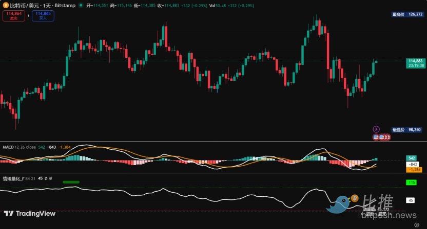The width and height of the screenshot is (427, 229).
Task: Select the 情绪量化_F indicator label
Action: pyautogui.click(x=14, y=178)
